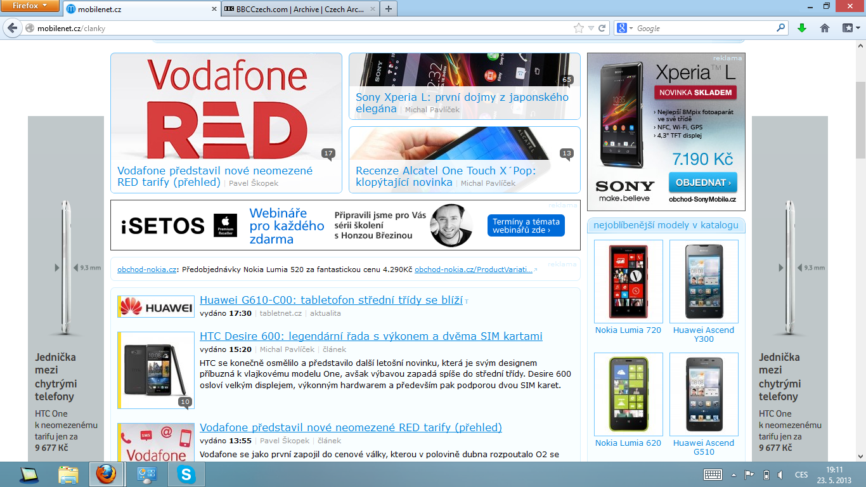This screenshot has height=487, width=866.
Task: Reload the current page
Action: pos(602,28)
